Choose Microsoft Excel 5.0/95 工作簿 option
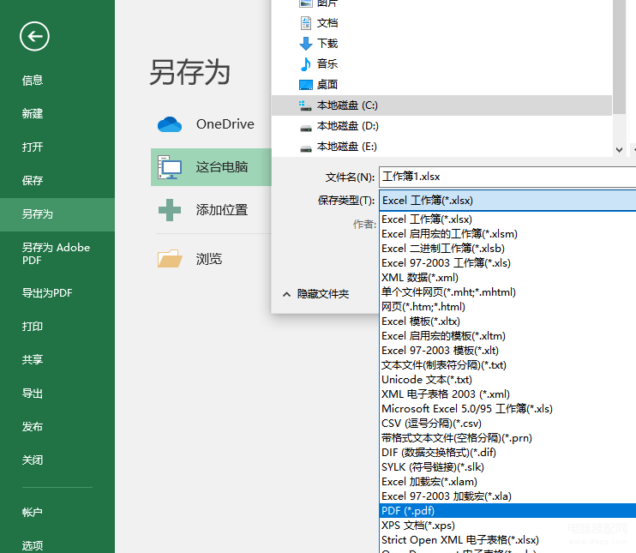Image resolution: width=636 pixels, height=553 pixels. click(x=507, y=409)
